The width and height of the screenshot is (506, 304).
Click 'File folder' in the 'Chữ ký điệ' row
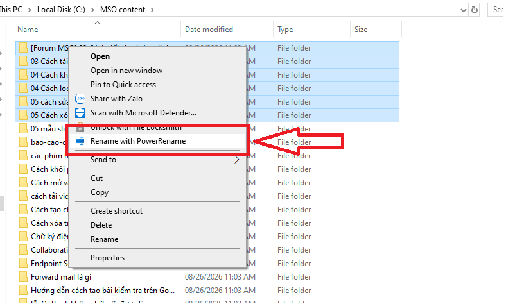point(294,237)
